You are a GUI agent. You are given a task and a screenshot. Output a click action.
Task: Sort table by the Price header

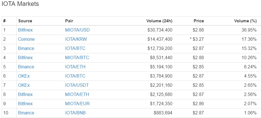coord(198,21)
